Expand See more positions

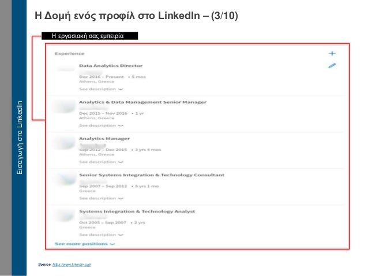click(84, 244)
